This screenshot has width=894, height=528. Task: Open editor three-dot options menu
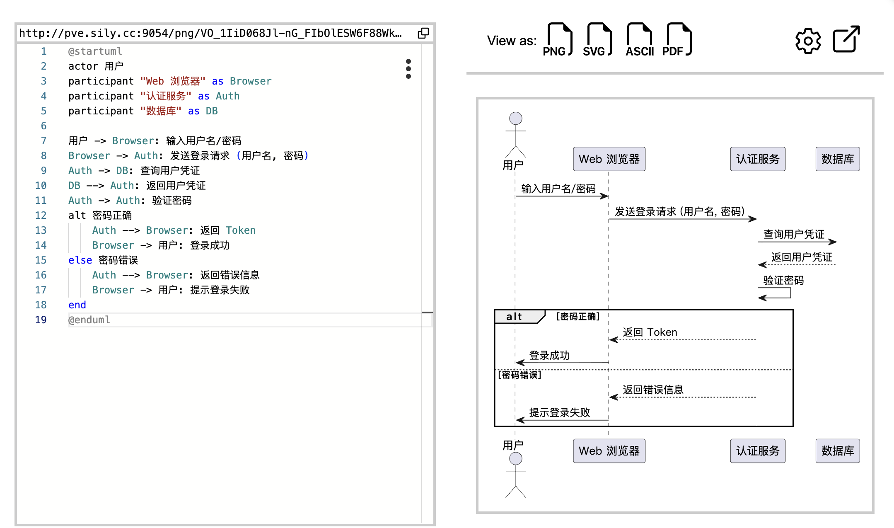(x=408, y=69)
